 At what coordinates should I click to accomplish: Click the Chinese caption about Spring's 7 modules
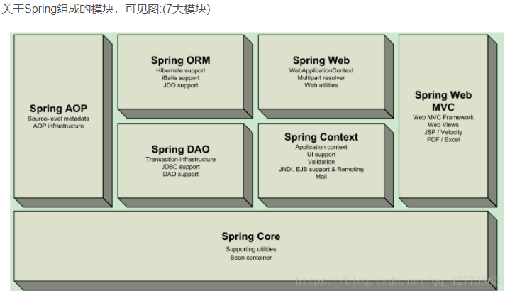click(106, 9)
